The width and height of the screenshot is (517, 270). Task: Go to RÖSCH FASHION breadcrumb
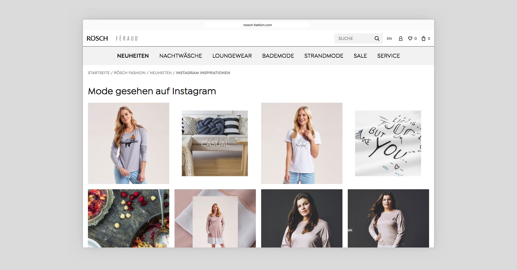pyautogui.click(x=130, y=73)
